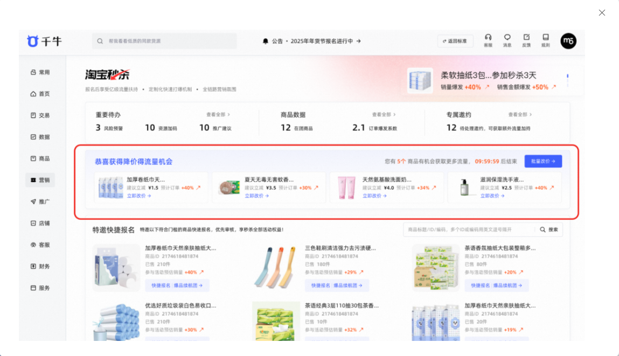This screenshot has width=619, height=356.
Task: Click the 洗手液 bottle thumbnail
Action: click(464, 187)
